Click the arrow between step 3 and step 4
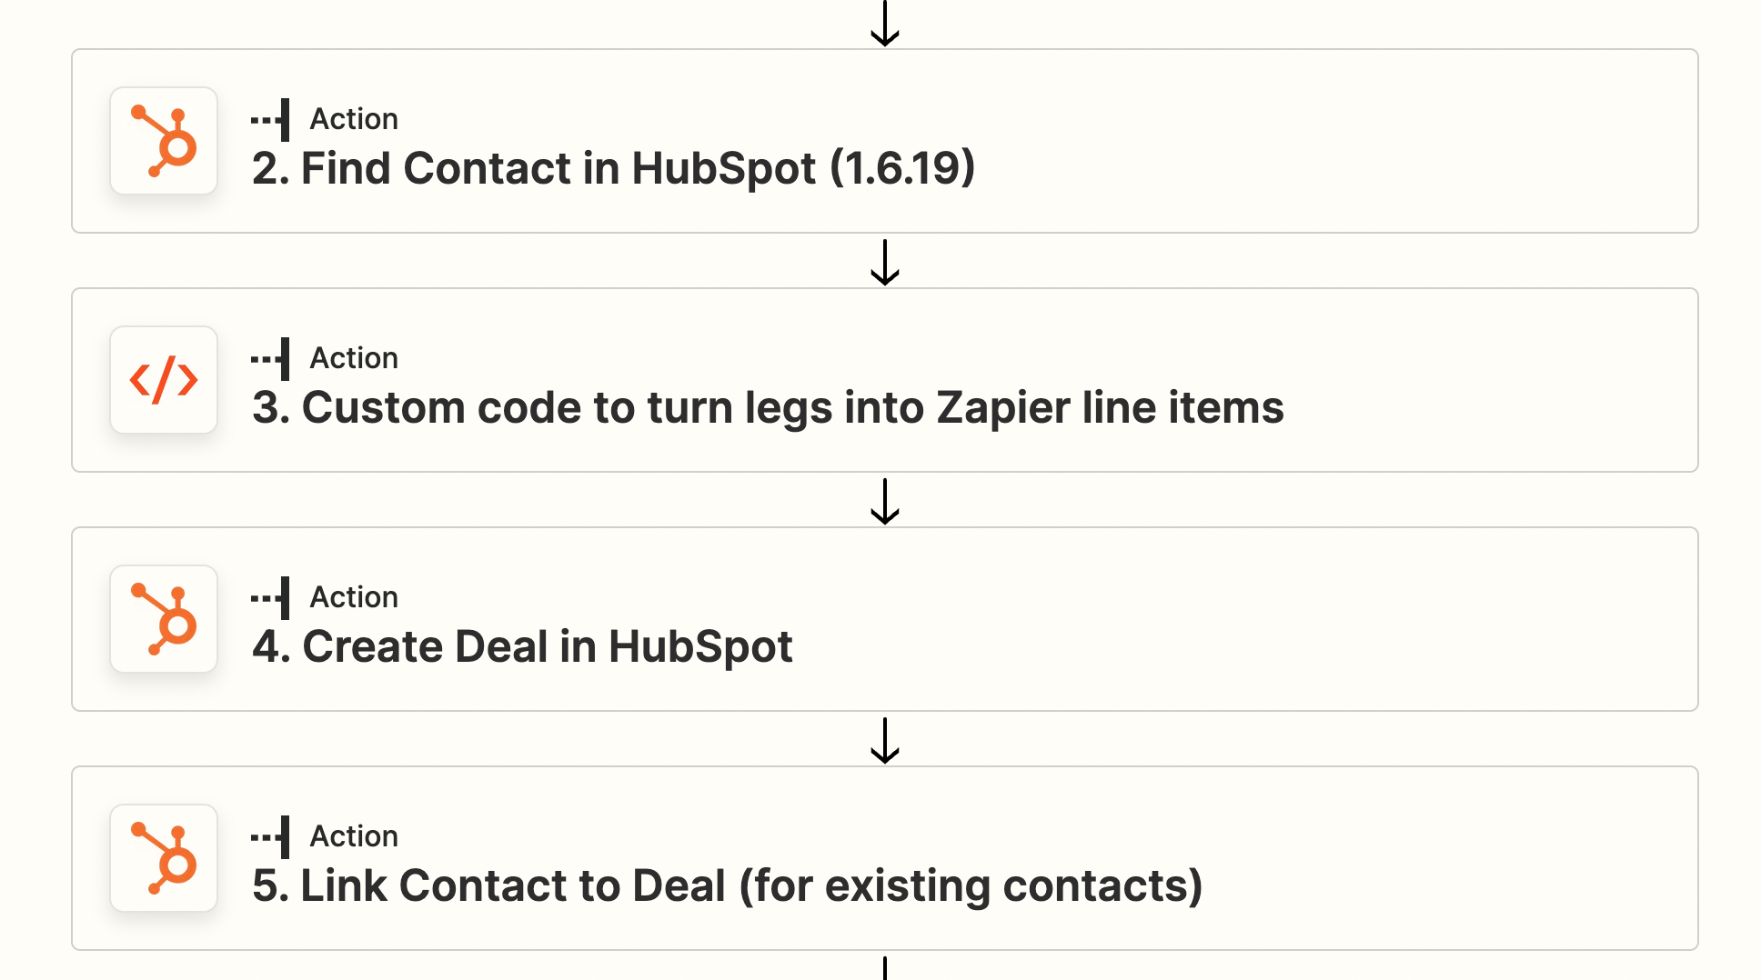 (883, 502)
